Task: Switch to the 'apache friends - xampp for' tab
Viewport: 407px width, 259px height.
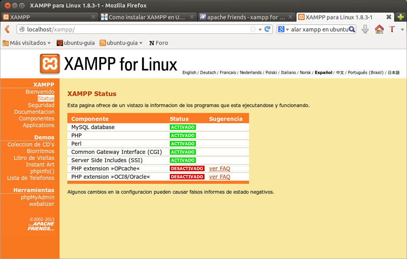Action: (x=247, y=17)
